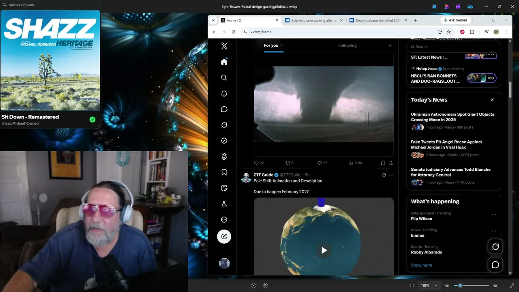
Task: View site information for x.com
Action: tap(245, 32)
